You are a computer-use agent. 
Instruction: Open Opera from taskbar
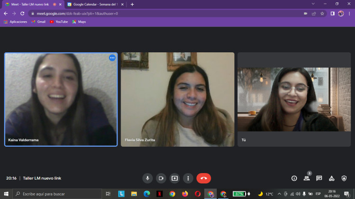coord(198,194)
